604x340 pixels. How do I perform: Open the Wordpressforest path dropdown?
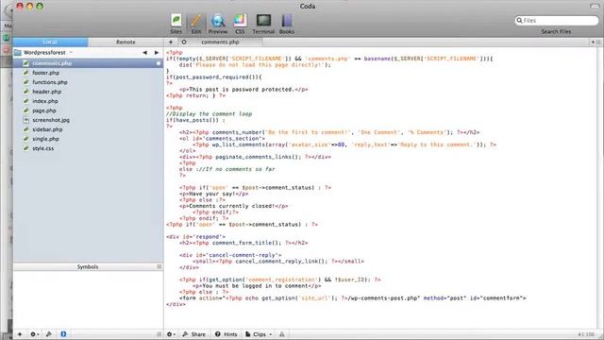71,53
